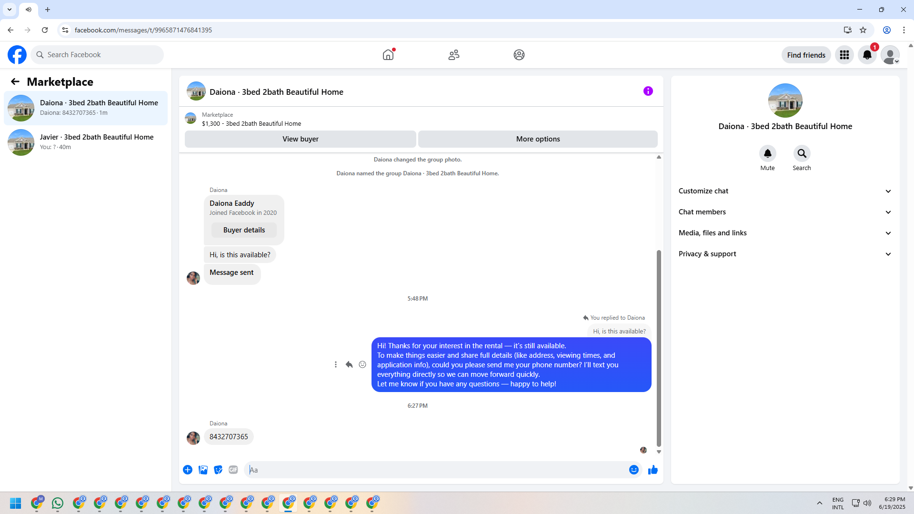This screenshot has height=514, width=914.
Task: Expand Customize chat section
Action: (x=785, y=191)
